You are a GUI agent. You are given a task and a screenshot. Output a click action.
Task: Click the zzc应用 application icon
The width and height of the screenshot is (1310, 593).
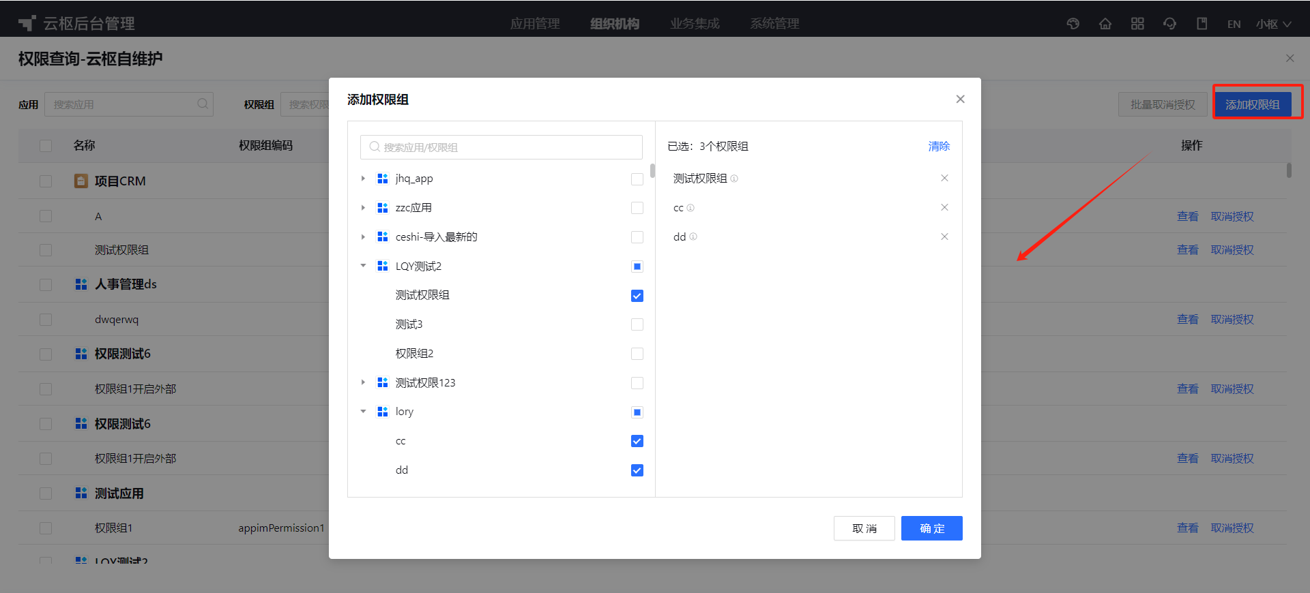click(383, 208)
